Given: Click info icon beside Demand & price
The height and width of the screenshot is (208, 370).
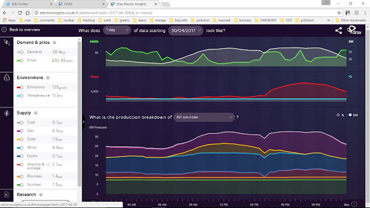Looking at the screenshot, I should coord(54,42).
